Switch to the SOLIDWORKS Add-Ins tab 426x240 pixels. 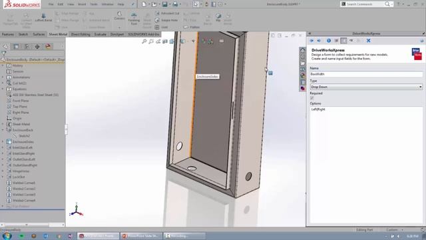(x=144, y=34)
